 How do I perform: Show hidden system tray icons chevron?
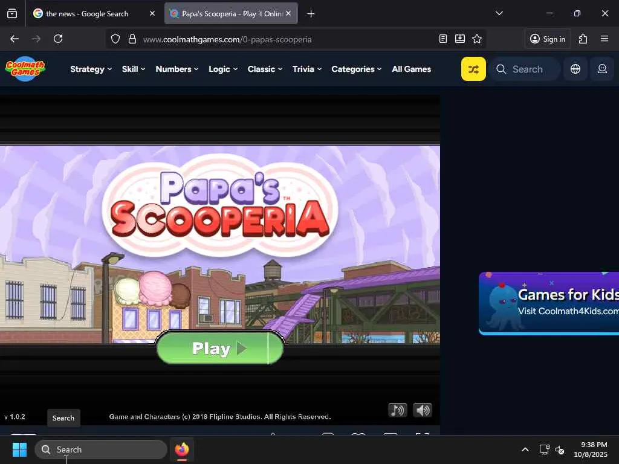coord(525,449)
